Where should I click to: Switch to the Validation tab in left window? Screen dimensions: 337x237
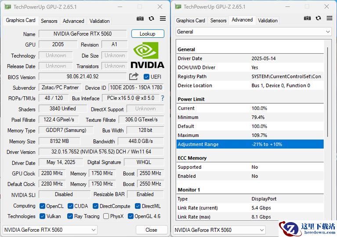99,21
